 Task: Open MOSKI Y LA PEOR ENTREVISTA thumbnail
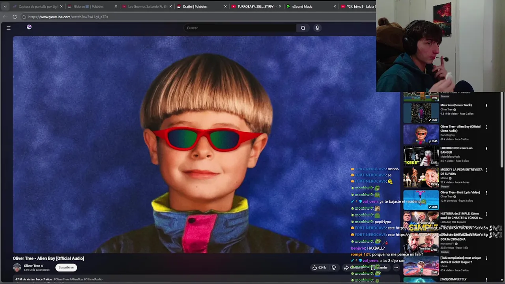coord(421,177)
